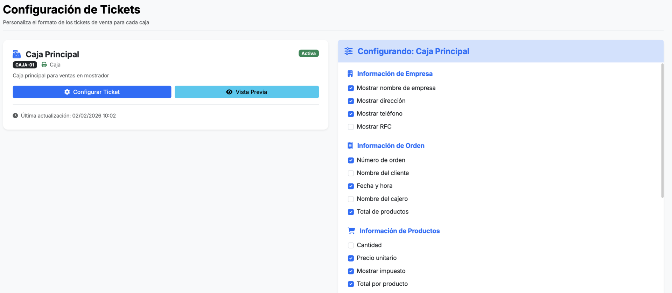The width and height of the screenshot is (672, 293).
Task: Click the configuration panel vertical scrollbar
Action: pos(662,130)
